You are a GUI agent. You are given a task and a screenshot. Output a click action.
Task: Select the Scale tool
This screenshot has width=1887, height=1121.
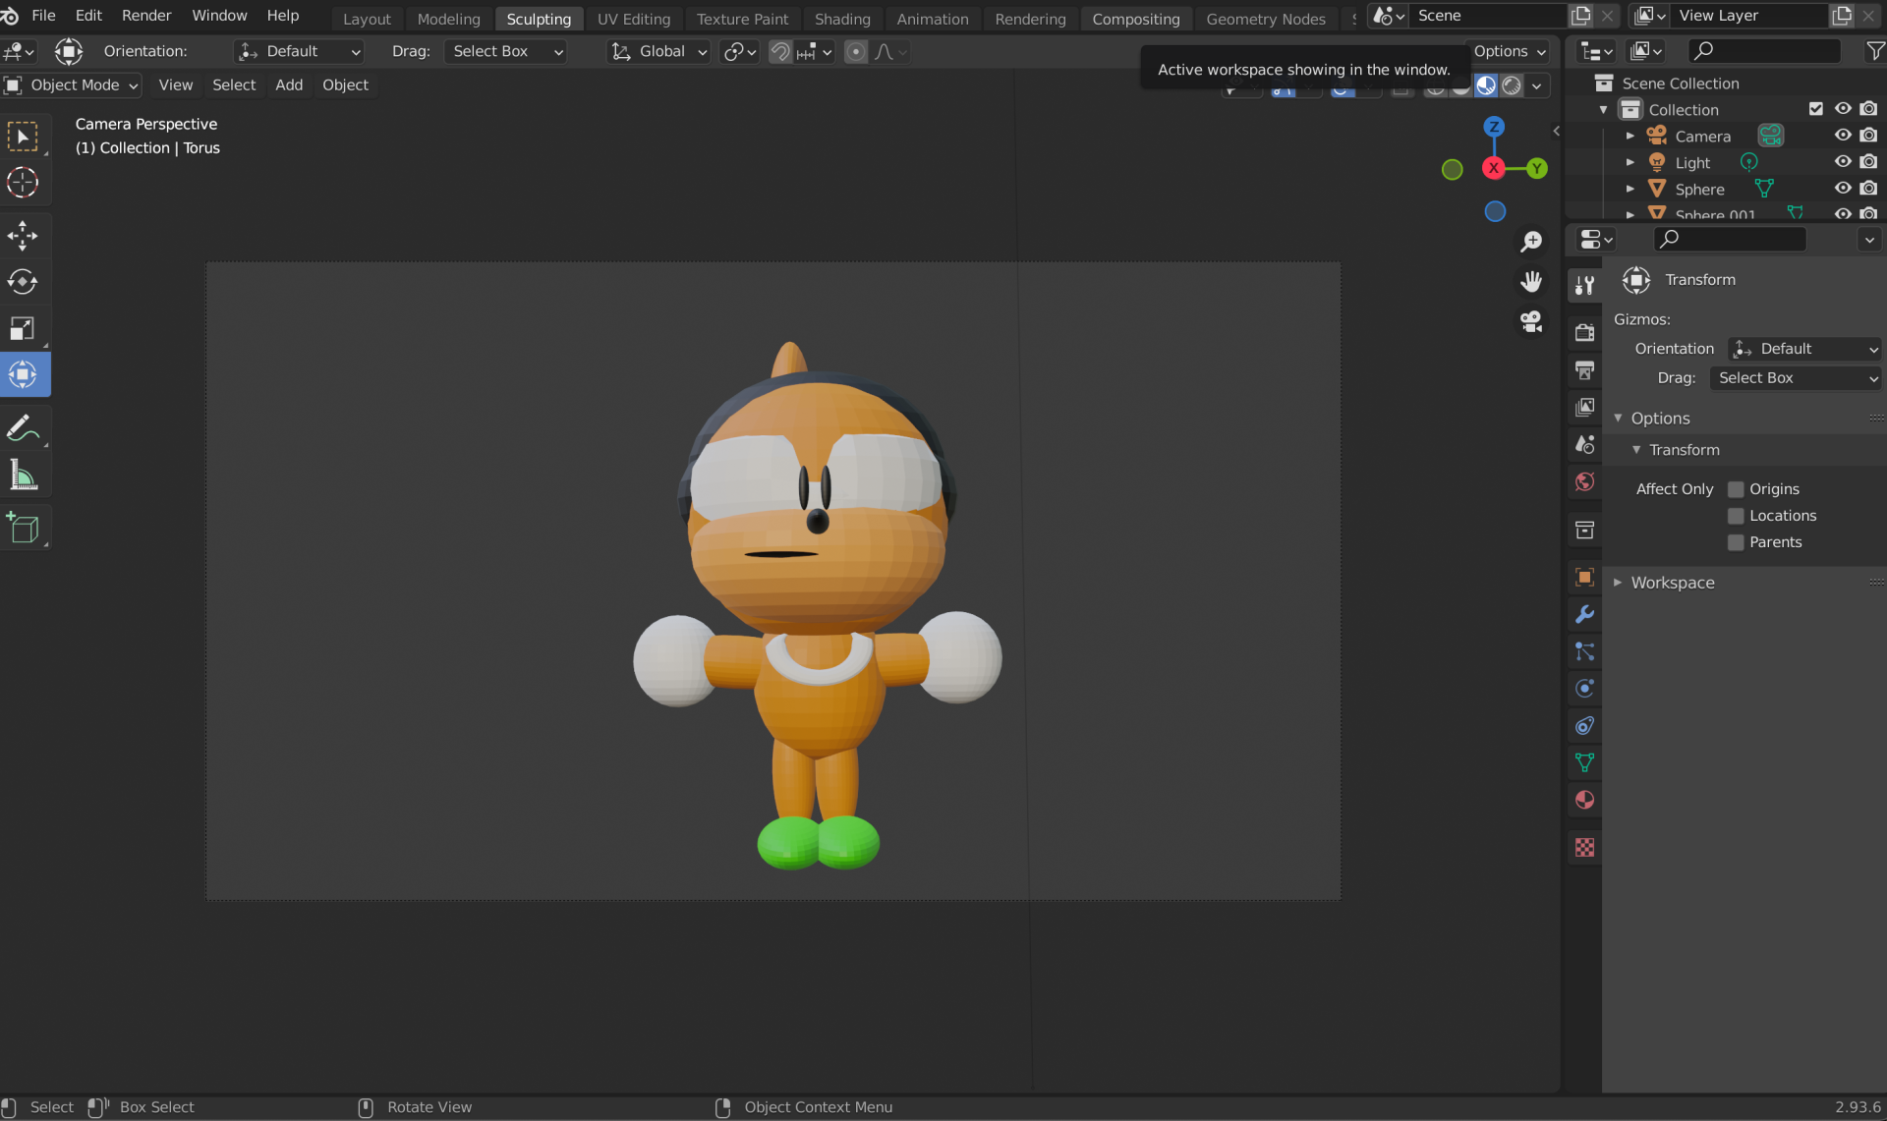click(24, 328)
